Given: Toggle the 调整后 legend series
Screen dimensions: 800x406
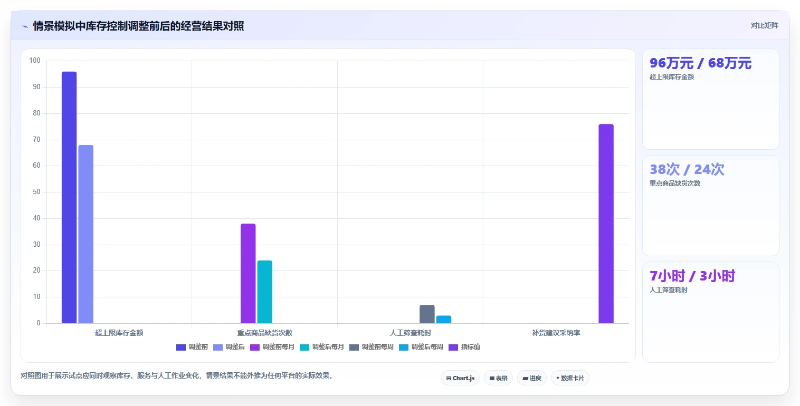Looking at the screenshot, I should coord(229,347).
